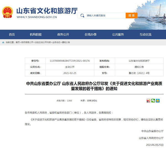Open the 政务公开 navigation item
The width and height of the screenshot is (166, 148).
tap(63, 34)
